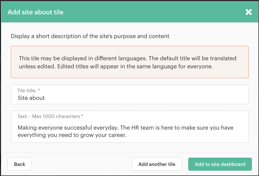Click Add another tile button
Viewport: 259px width, 176px height.
(x=157, y=164)
